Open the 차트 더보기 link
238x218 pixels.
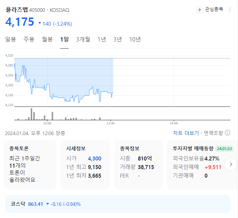[186, 133]
